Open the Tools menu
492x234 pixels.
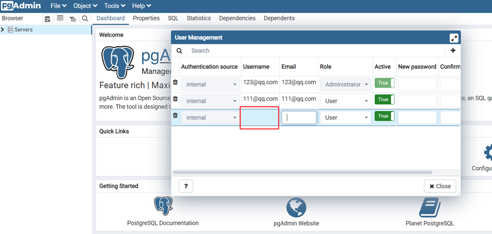pyautogui.click(x=114, y=6)
